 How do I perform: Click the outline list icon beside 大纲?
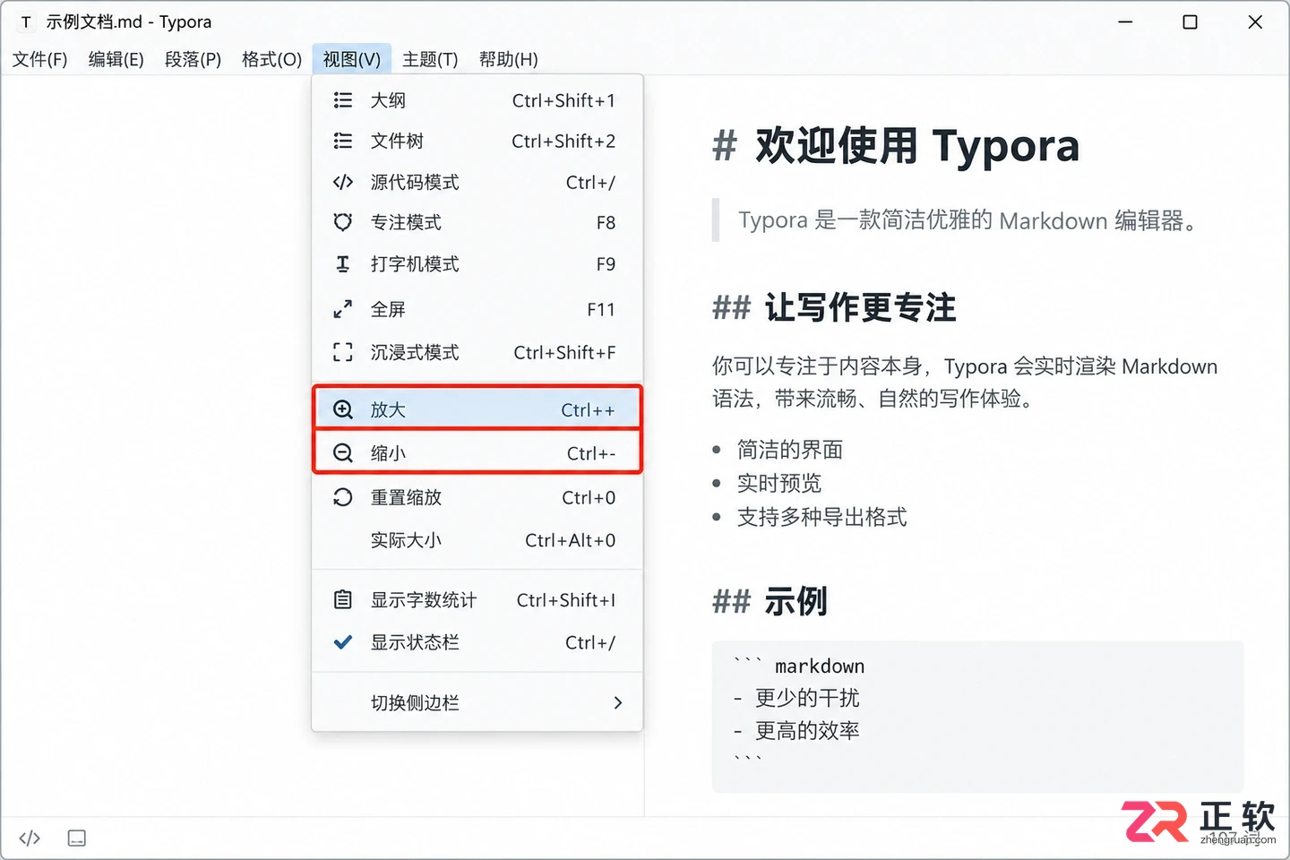click(342, 100)
